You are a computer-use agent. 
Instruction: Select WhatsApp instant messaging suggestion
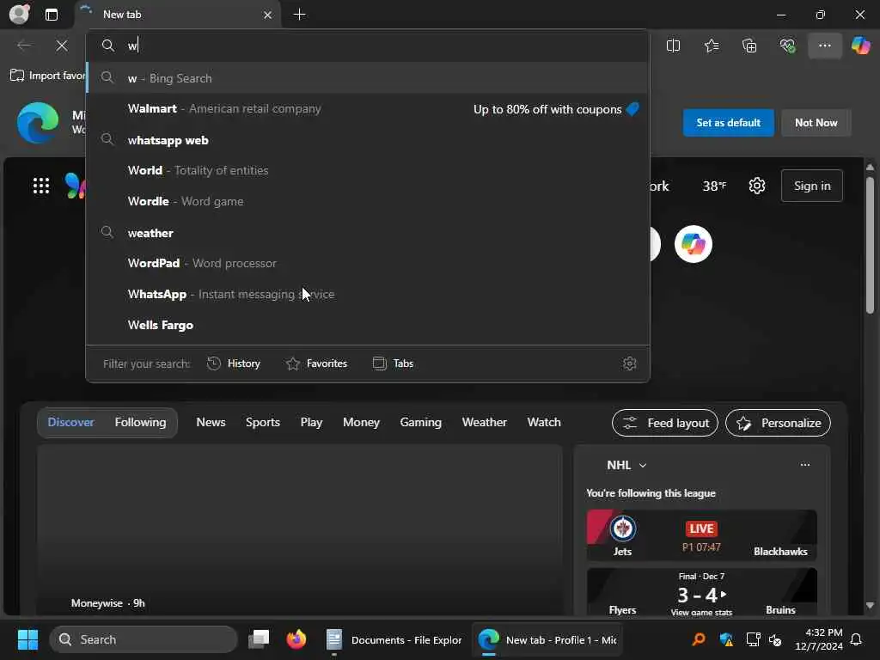click(368, 294)
